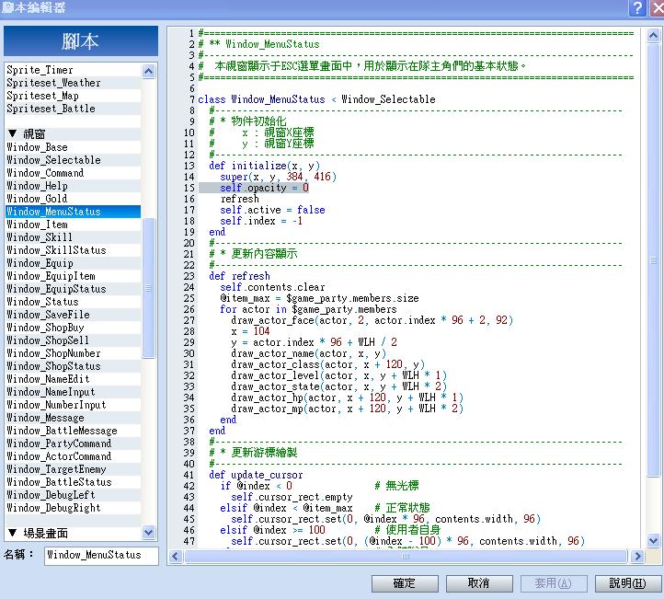Click the 取消 cancel button
The width and height of the screenshot is (664, 599).
pyautogui.click(x=479, y=583)
